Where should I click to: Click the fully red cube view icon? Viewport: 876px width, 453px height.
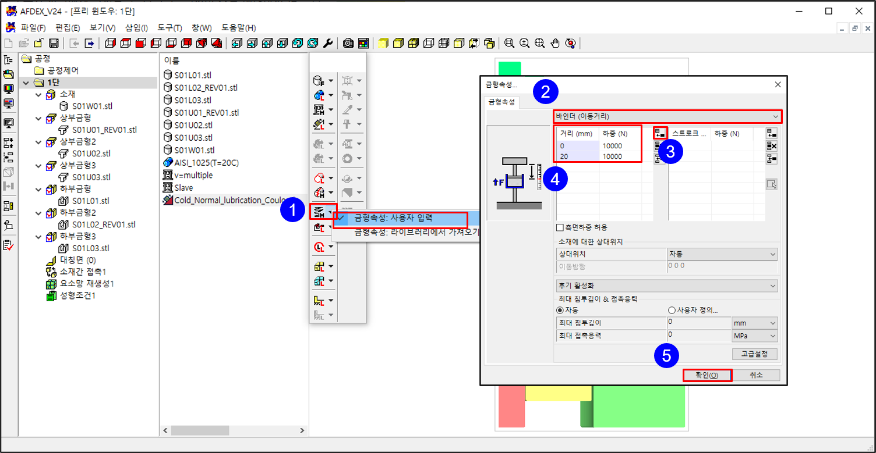pos(140,43)
